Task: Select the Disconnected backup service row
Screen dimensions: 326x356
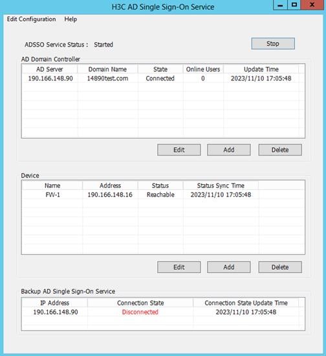Action: pos(163,312)
